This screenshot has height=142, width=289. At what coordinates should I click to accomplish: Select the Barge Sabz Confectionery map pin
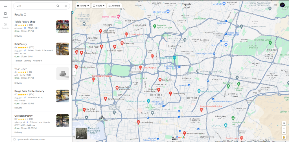117,88
